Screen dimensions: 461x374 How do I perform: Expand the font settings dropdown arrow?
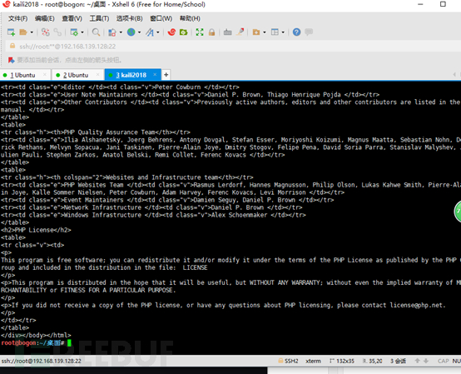158,32
